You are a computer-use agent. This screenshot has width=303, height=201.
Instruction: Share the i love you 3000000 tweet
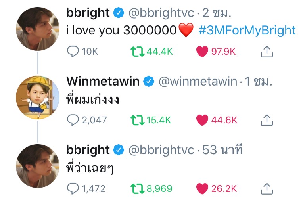point(267,52)
